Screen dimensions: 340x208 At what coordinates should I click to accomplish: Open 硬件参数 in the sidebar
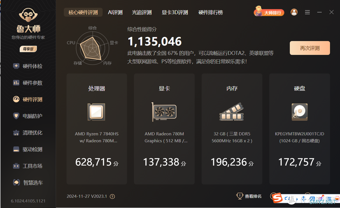coord(28,83)
